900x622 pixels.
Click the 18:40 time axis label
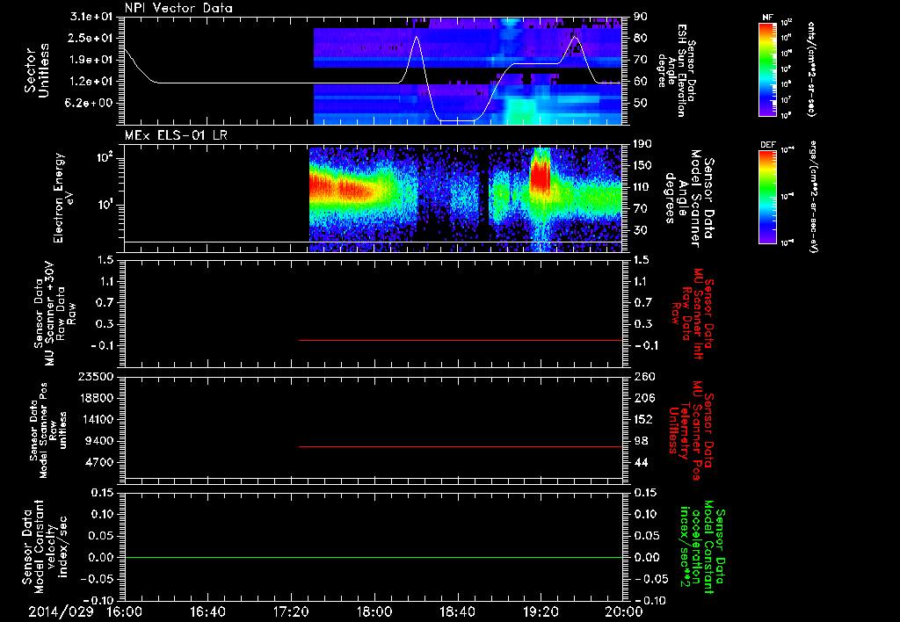coord(457,611)
